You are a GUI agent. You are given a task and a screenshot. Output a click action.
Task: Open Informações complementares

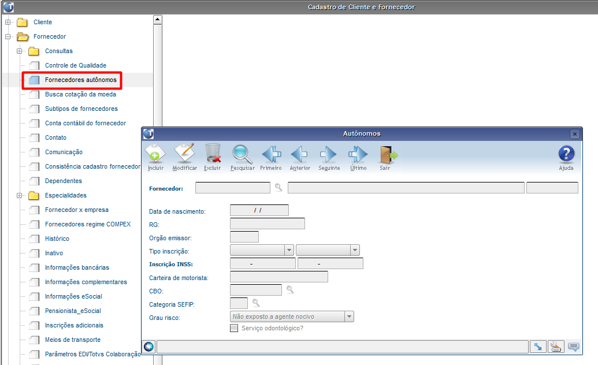pos(86,282)
